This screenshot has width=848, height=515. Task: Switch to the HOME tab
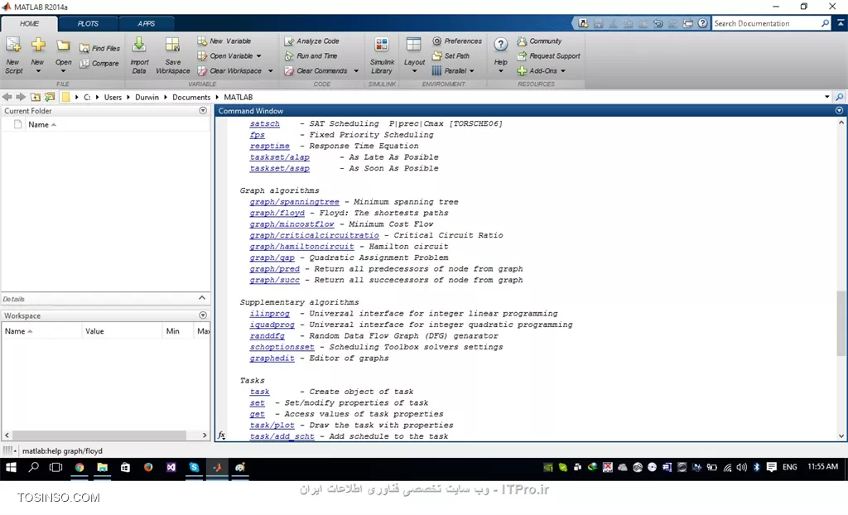29,24
